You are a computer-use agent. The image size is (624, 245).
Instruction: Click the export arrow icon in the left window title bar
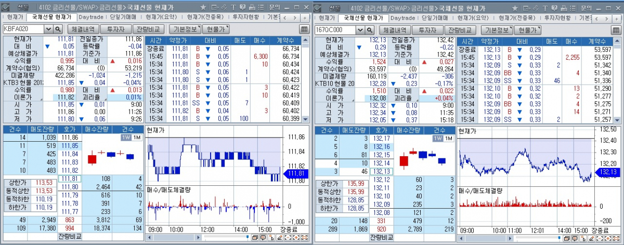pyautogui.click(x=215, y=8)
